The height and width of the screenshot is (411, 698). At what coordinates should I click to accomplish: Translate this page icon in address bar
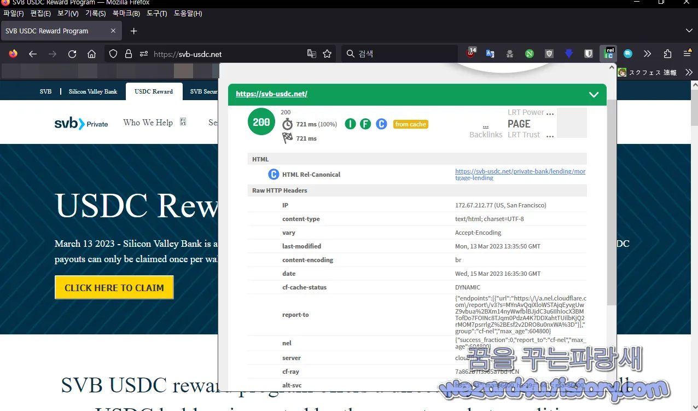click(x=312, y=54)
